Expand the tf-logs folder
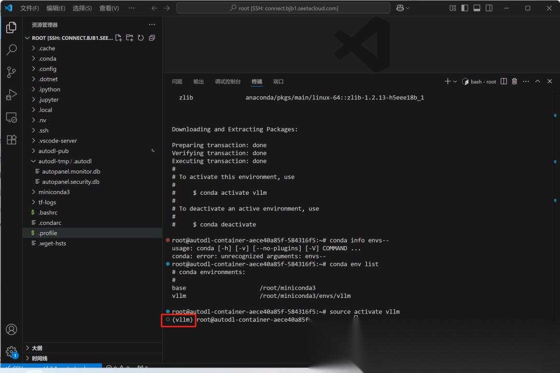560x373 pixels. tap(92, 202)
